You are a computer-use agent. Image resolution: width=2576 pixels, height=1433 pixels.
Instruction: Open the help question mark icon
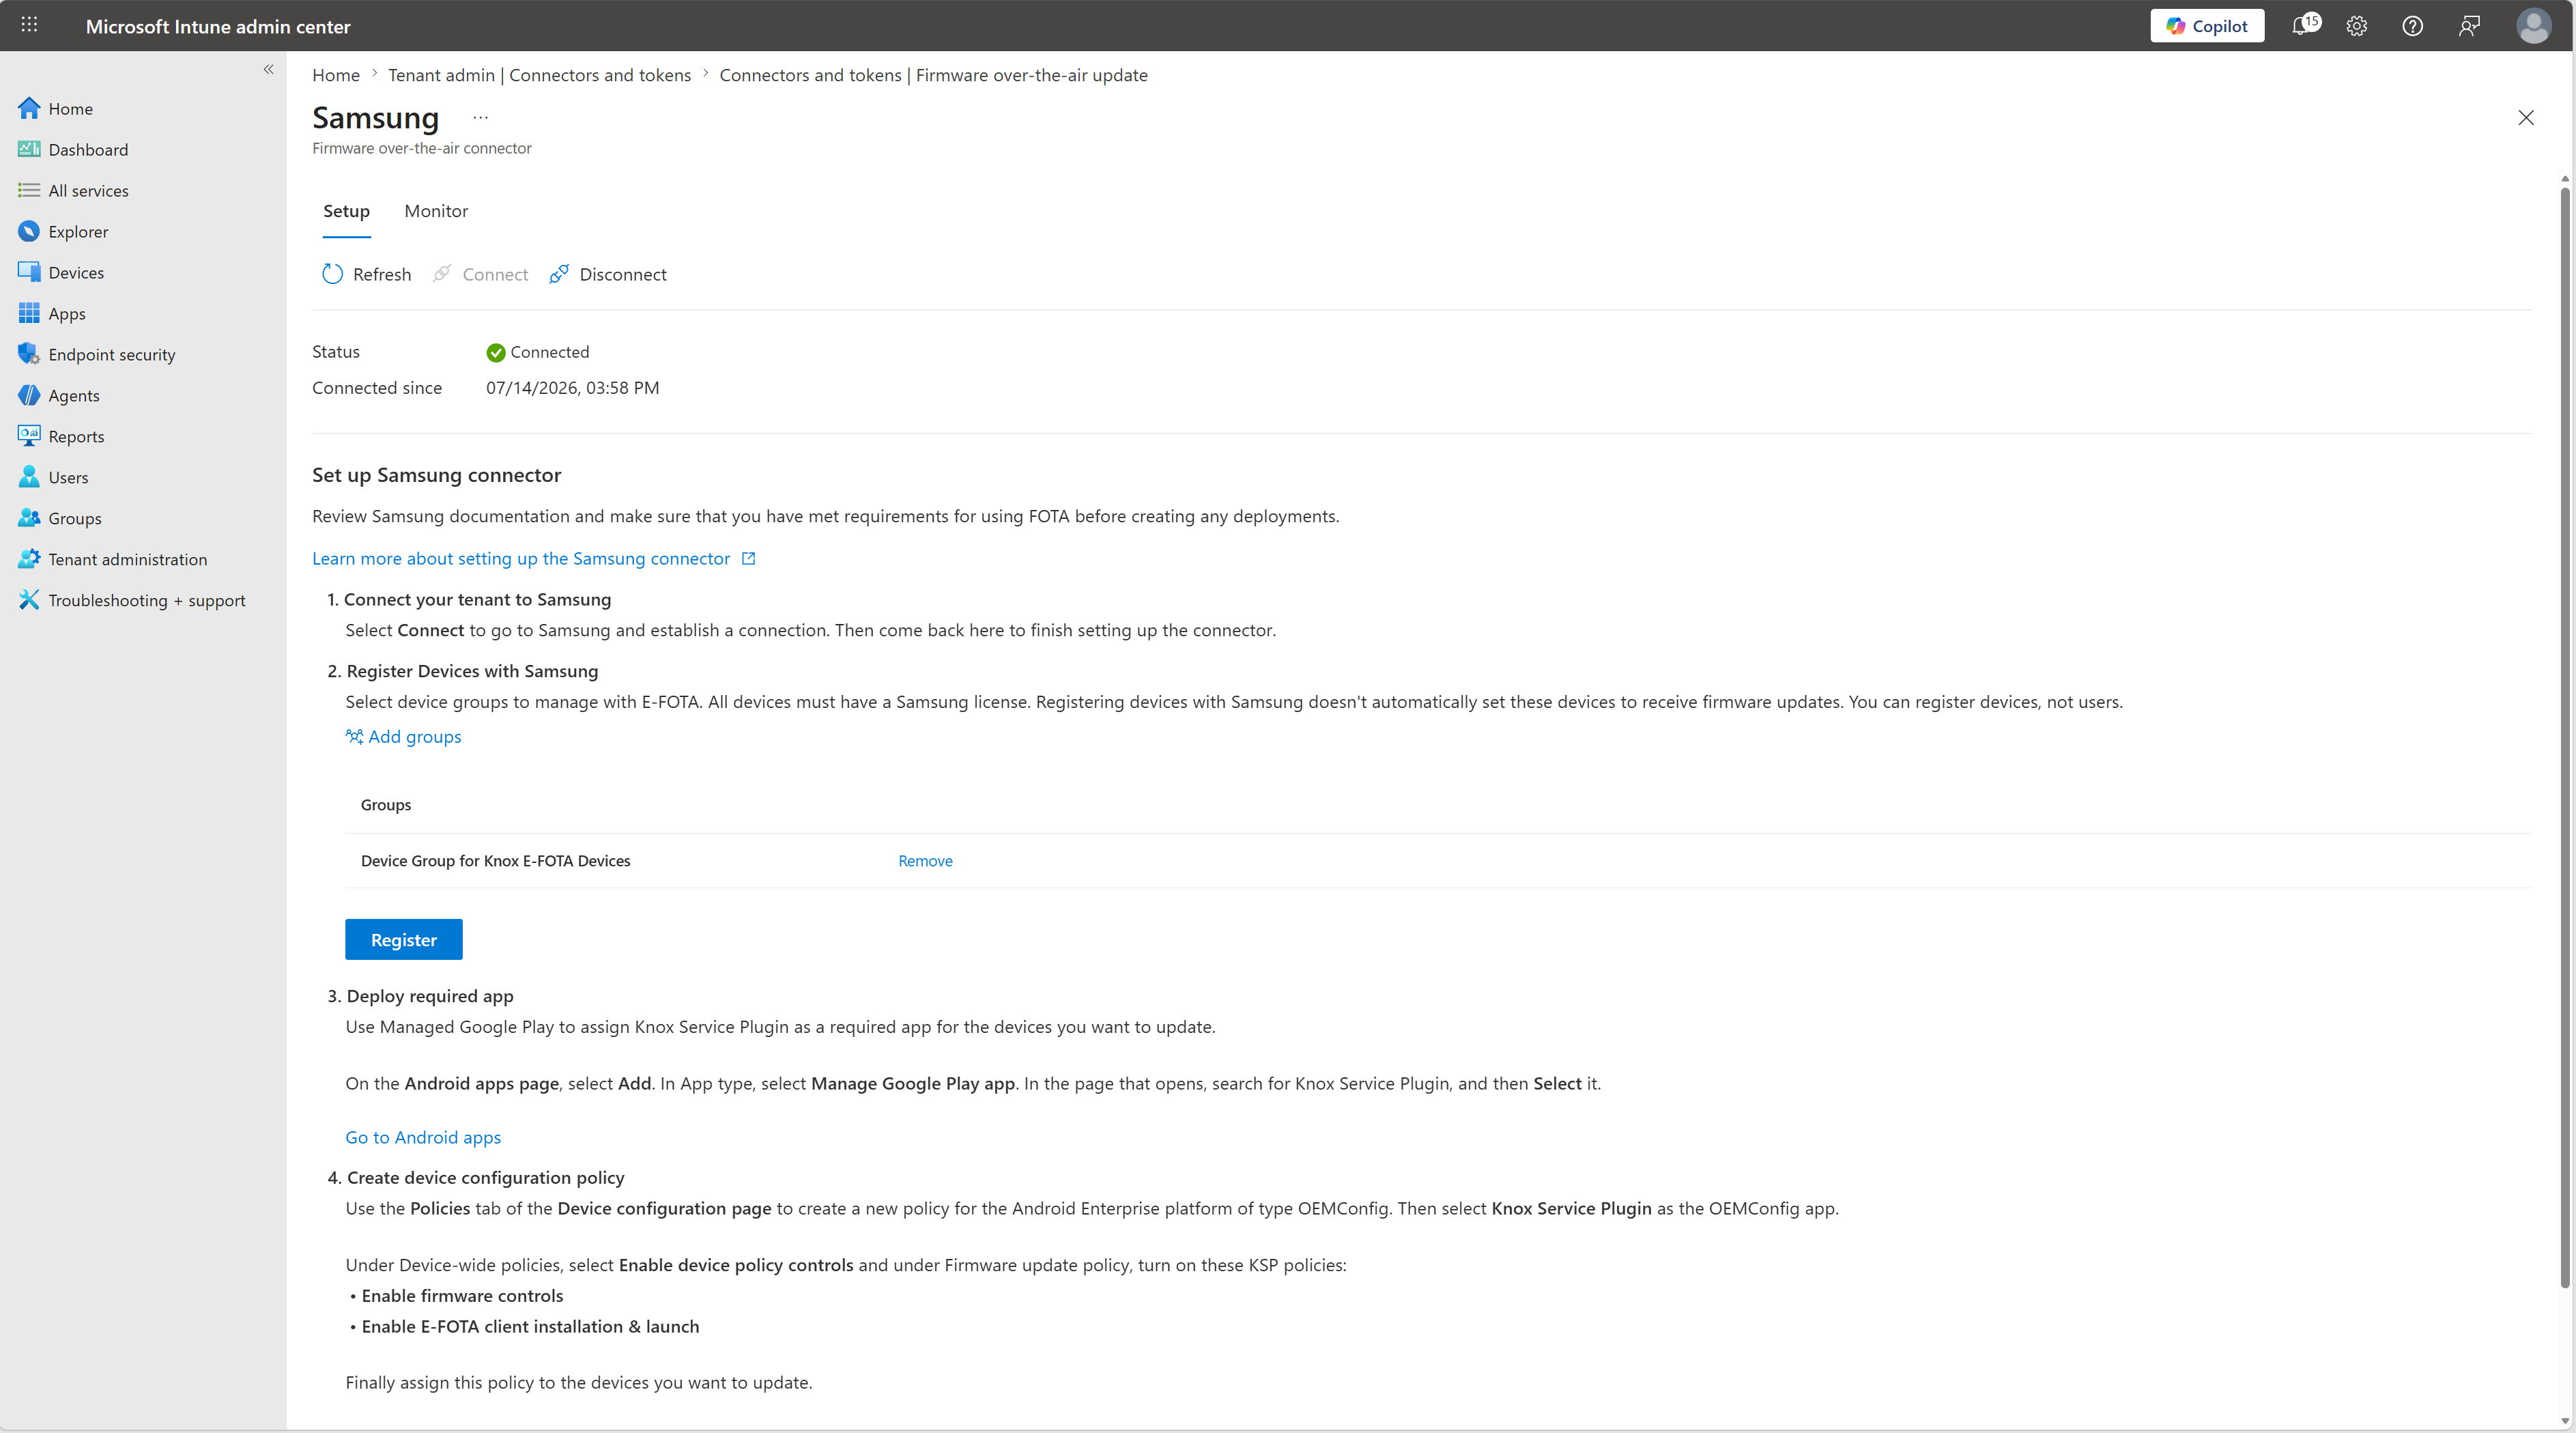pos(2412,26)
